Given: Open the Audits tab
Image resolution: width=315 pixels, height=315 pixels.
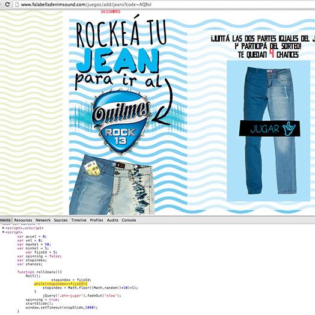Looking at the screenshot, I should 112,220.
